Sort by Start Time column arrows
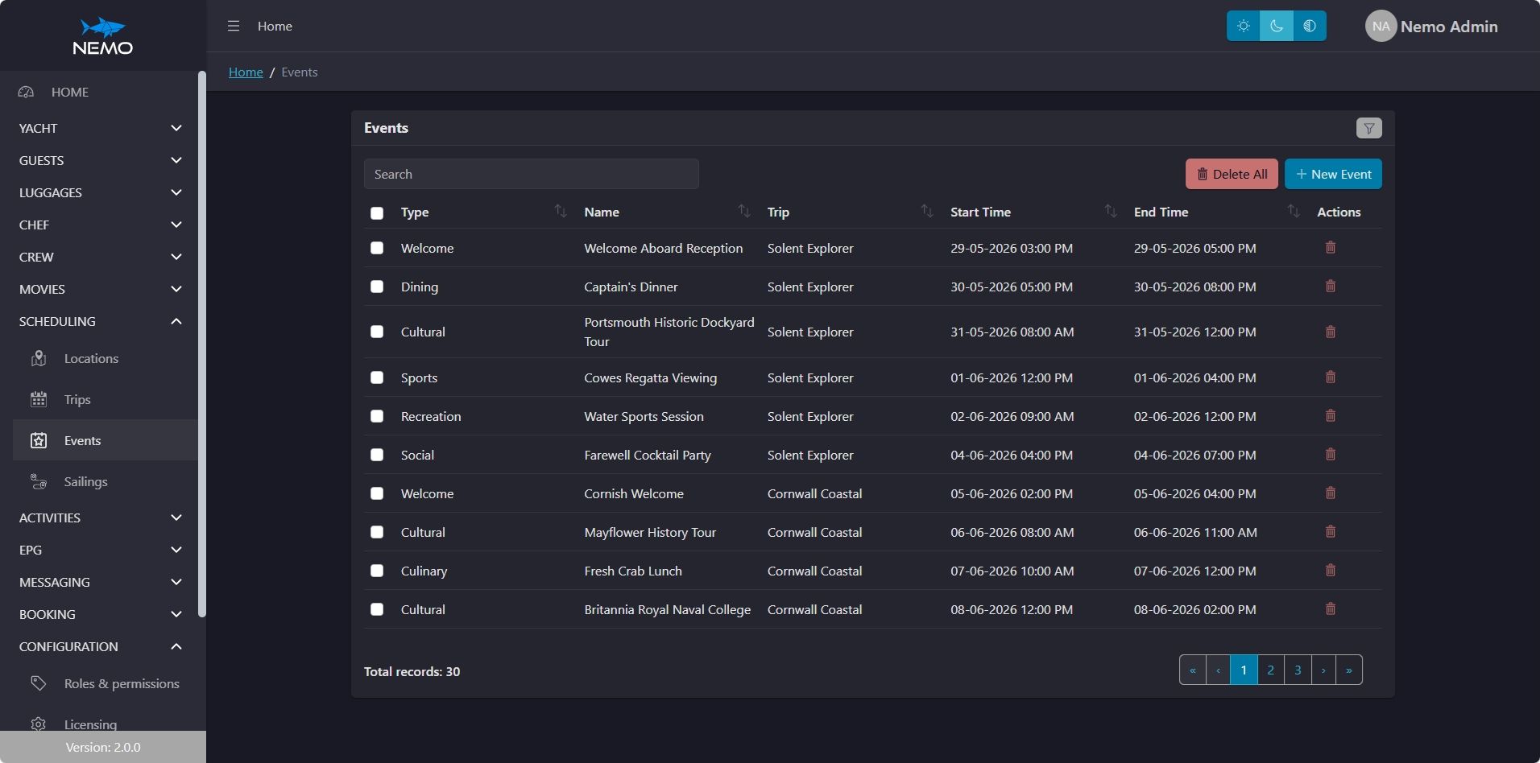 pos(1111,211)
